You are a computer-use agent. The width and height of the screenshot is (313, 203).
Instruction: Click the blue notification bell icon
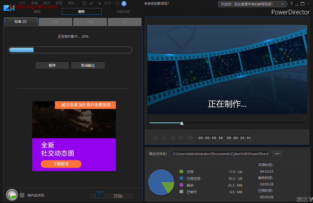click(x=123, y=3)
